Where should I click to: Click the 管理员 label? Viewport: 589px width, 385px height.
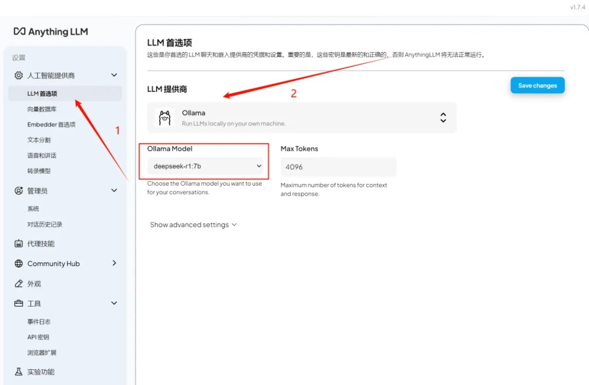tap(37, 191)
